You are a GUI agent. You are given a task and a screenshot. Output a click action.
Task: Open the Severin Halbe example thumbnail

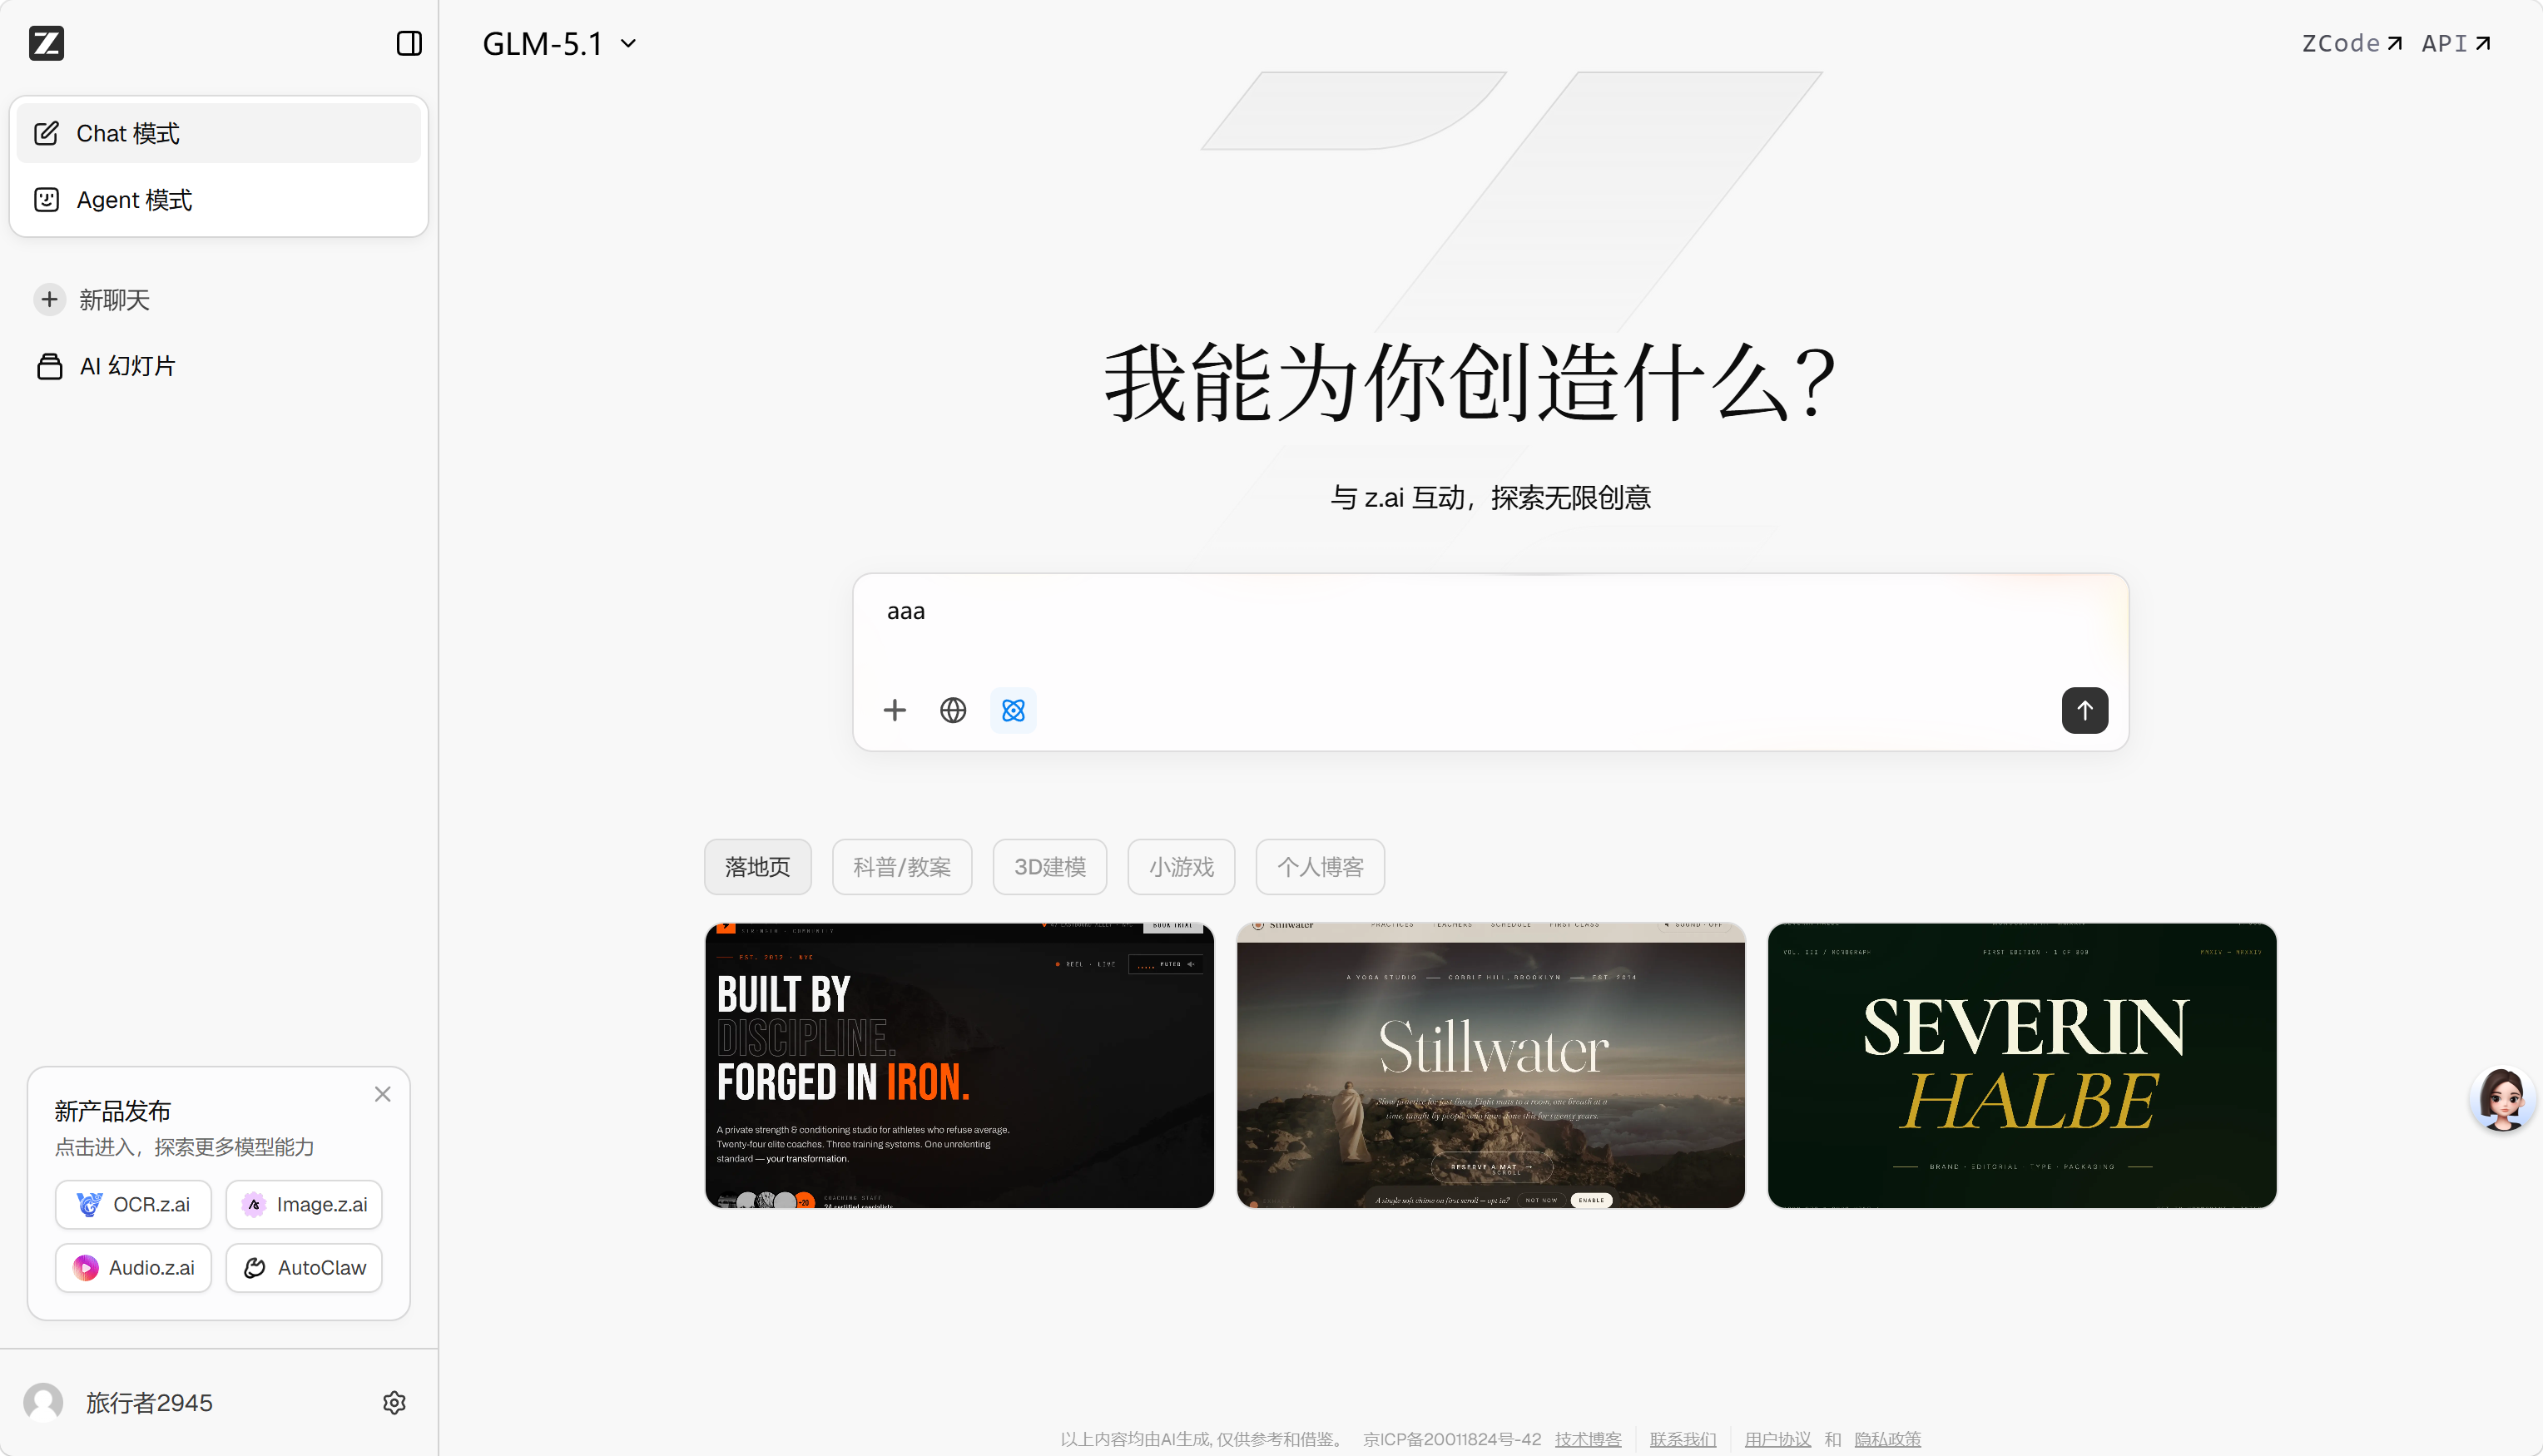[2022, 1065]
